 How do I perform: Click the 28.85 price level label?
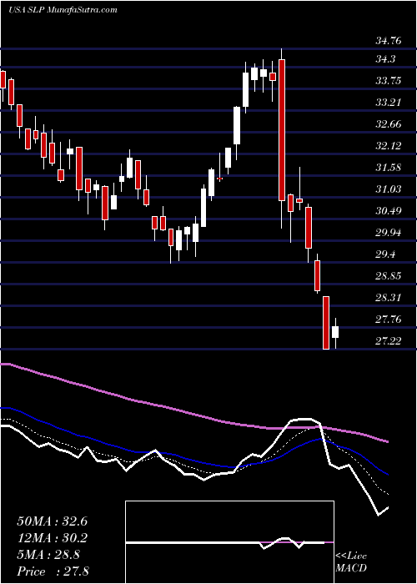pyautogui.click(x=389, y=276)
